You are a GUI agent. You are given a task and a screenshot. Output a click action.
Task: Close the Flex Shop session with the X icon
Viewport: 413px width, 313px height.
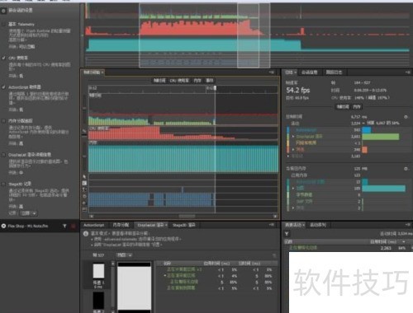point(3,226)
